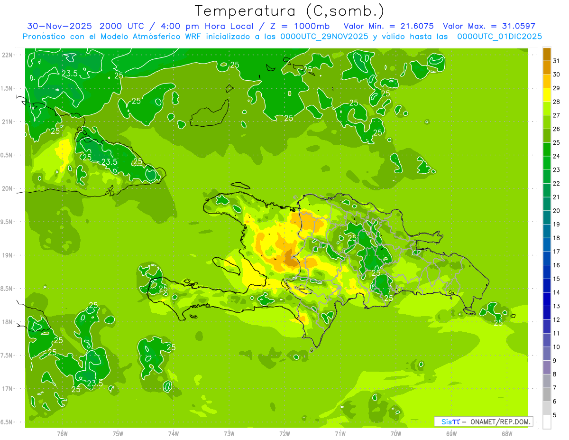Select "Valor Max. = 31.0597" text
569x440 pixels.
tap(489, 26)
